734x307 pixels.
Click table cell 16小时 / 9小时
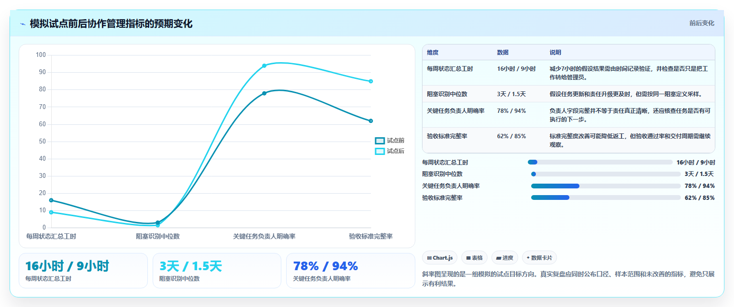point(516,69)
